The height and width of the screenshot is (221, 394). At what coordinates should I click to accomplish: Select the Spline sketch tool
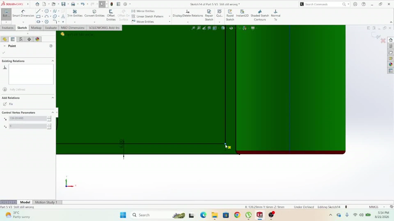point(55,11)
